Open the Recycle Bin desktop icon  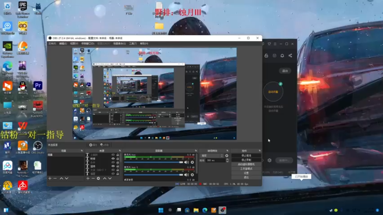click(x=7, y=8)
